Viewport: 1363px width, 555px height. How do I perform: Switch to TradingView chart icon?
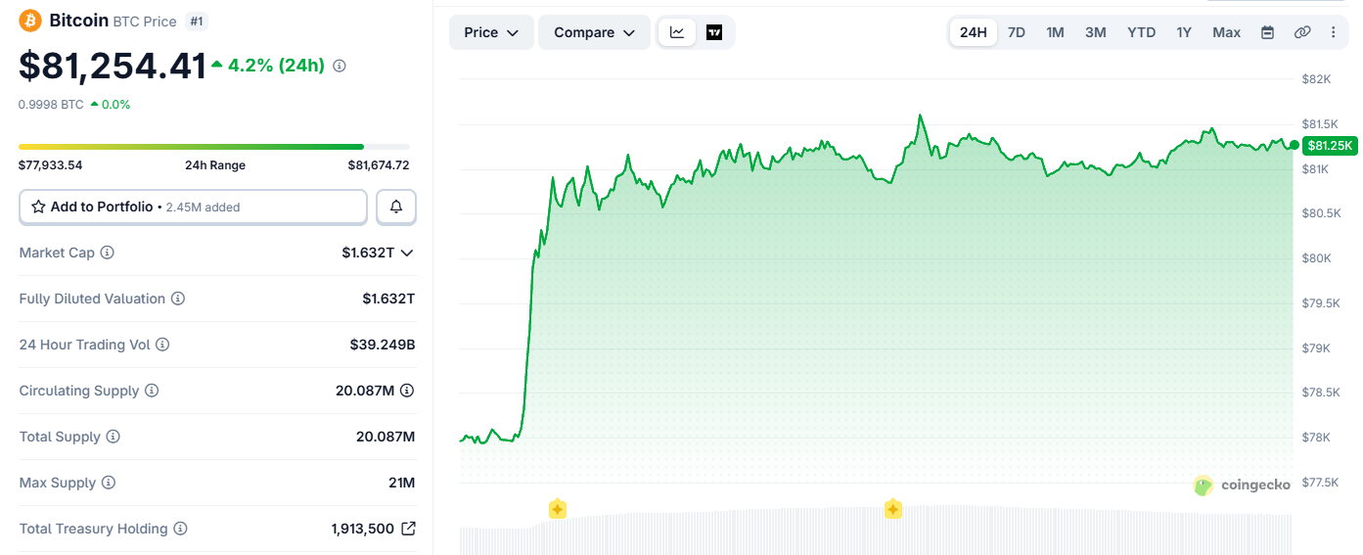tap(714, 32)
